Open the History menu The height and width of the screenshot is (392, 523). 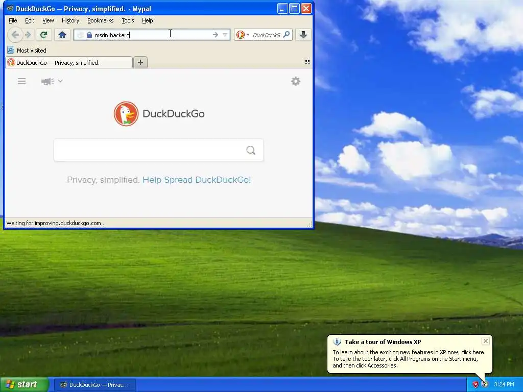(x=70, y=20)
